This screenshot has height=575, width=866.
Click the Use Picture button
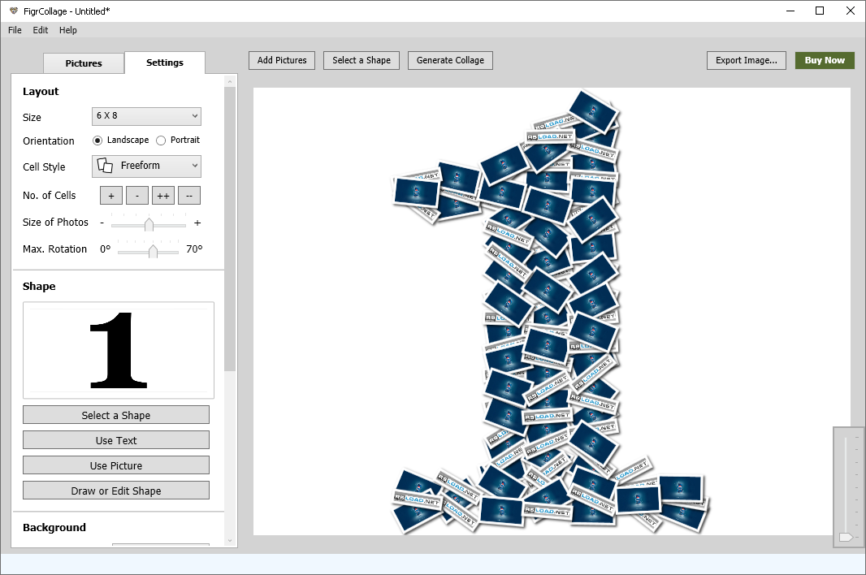tap(116, 465)
